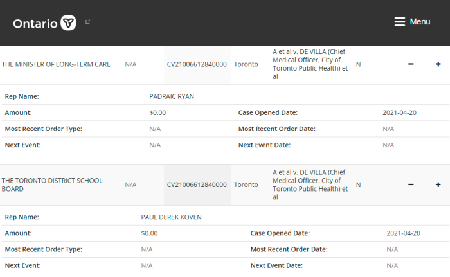450x277 pixels.
Task: Click Case Opened Date value in first details panel
Action: point(399,112)
